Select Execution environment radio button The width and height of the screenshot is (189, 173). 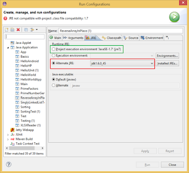53,55
